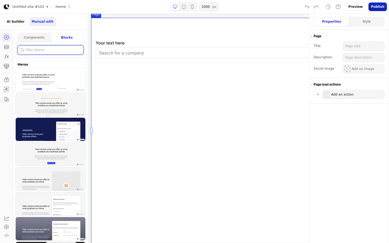389x243 pixels.
Task: Select the mobile viewport icon
Action: coord(192,7)
